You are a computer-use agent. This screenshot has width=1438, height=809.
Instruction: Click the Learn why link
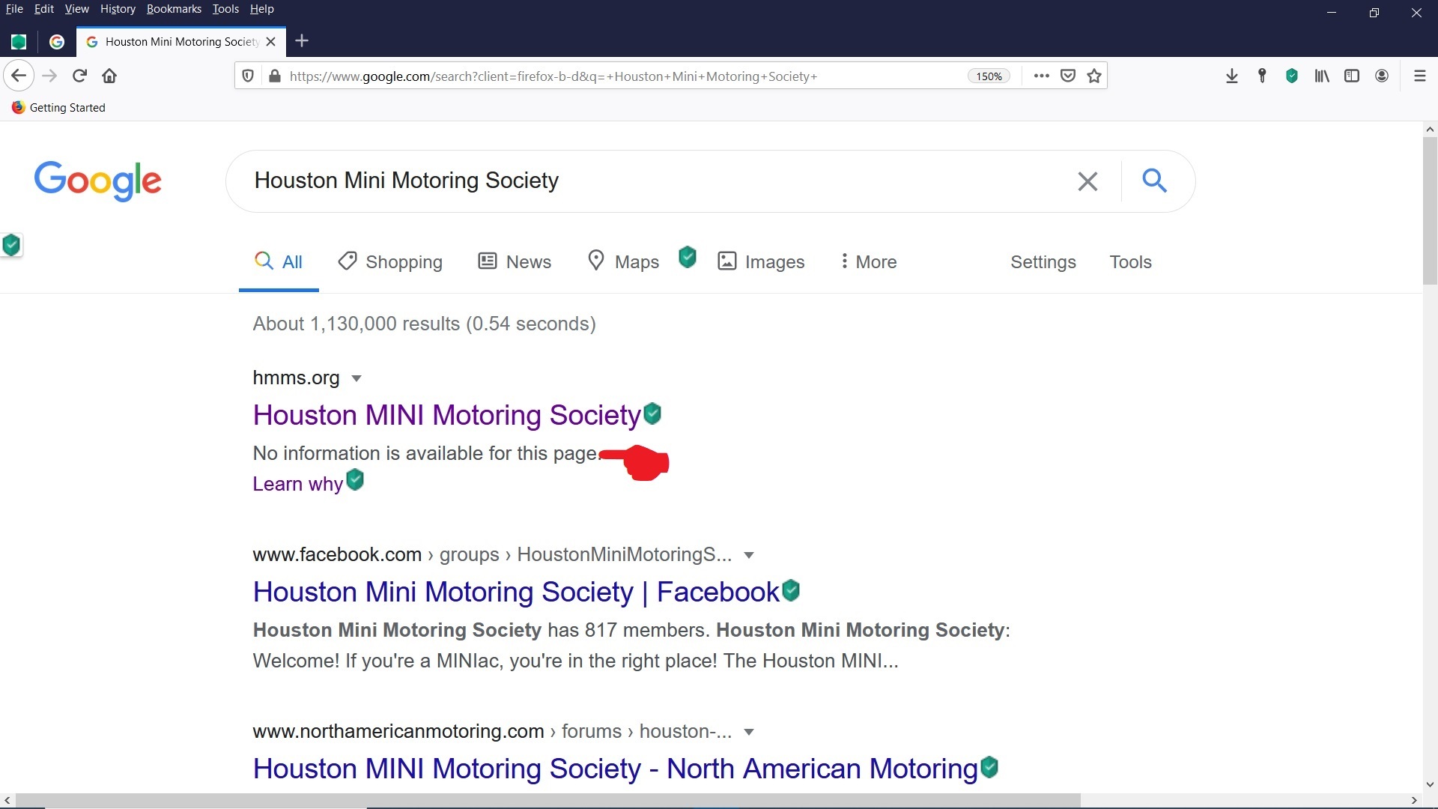tap(297, 484)
